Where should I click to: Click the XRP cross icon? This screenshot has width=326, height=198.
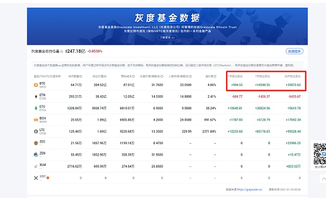pos(36,178)
